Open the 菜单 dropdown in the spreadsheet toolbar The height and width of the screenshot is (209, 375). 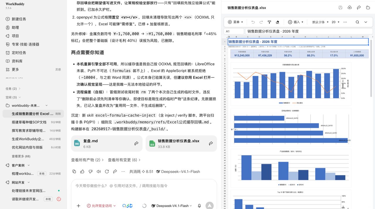(235, 22)
